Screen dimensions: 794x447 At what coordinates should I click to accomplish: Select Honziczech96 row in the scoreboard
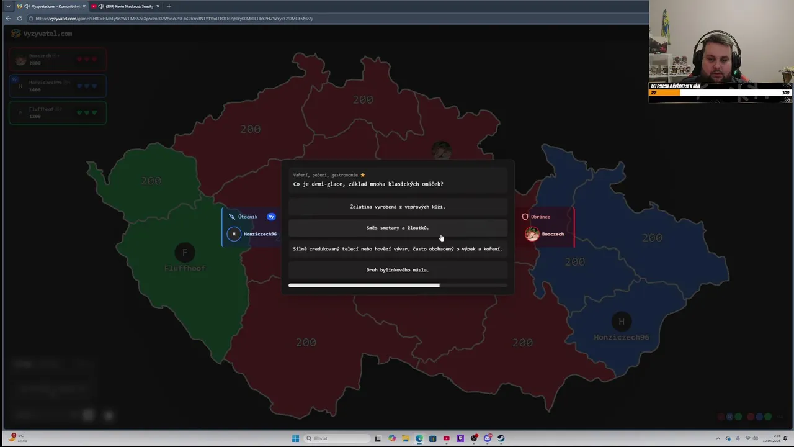(58, 86)
